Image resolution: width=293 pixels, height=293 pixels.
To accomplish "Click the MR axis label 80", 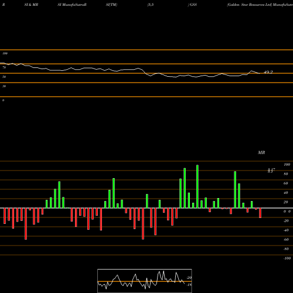I will click(285, 174).
